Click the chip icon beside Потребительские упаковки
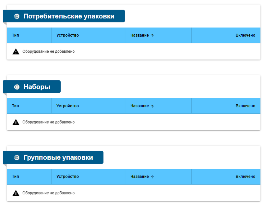This screenshot has height=206, width=264. point(17,16)
